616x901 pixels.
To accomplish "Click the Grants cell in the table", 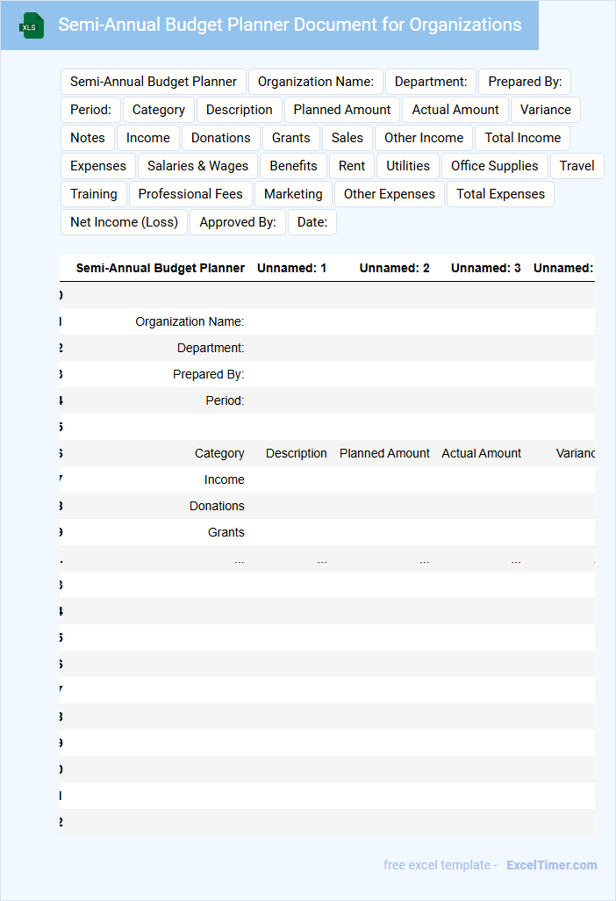I will click(x=226, y=532).
